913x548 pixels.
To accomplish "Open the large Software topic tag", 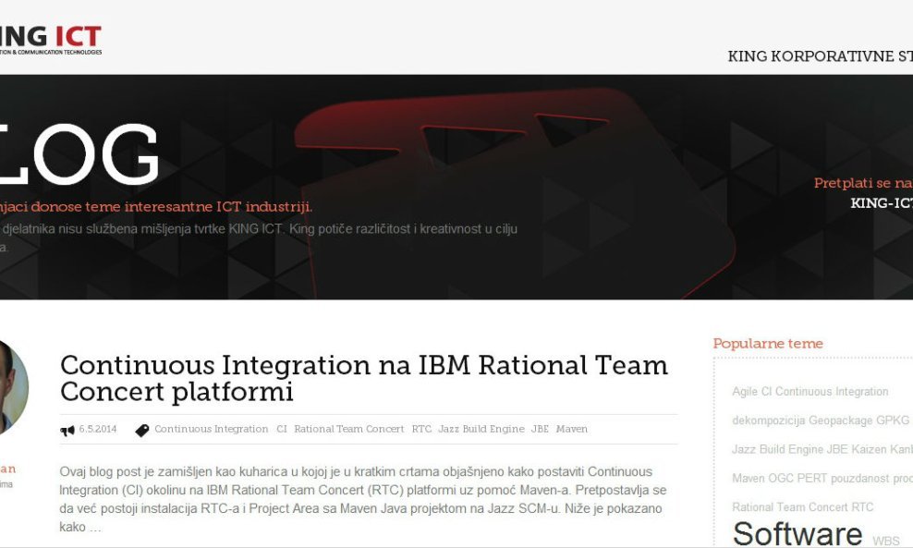I will point(797,533).
